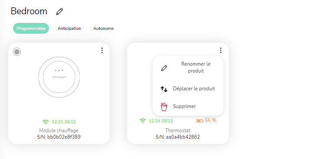The image size is (315, 159).
Task: Click the Wi-Fi icon on Module chauffage
Action: (x=45, y=122)
